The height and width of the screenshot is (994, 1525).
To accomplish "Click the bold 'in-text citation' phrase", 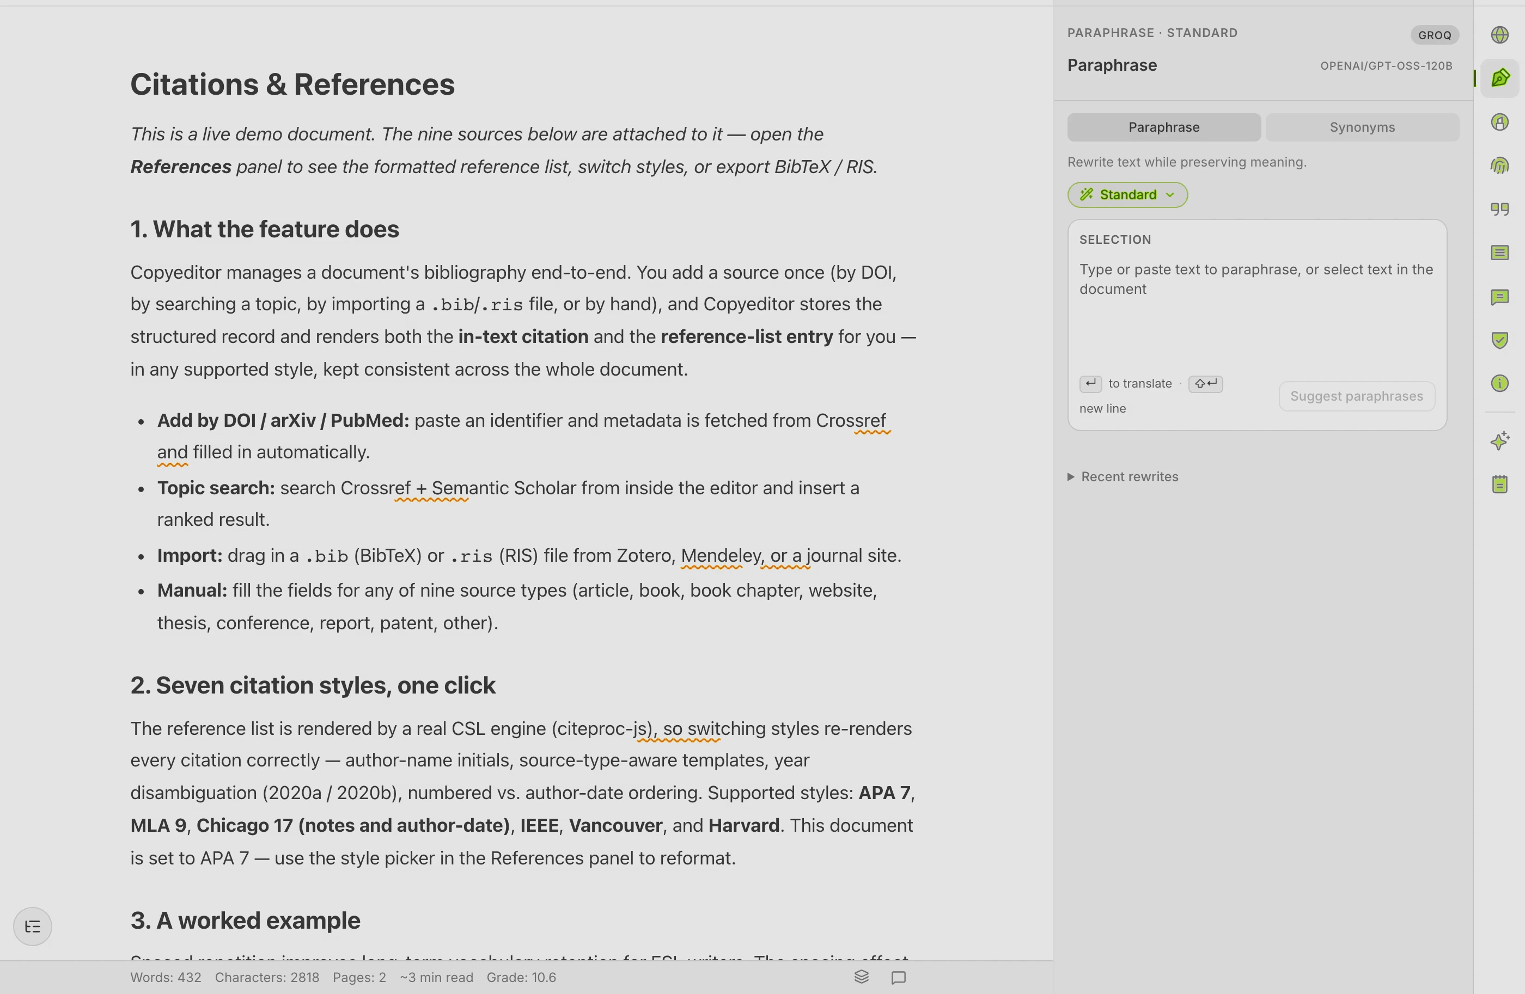I will tap(523, 337).
